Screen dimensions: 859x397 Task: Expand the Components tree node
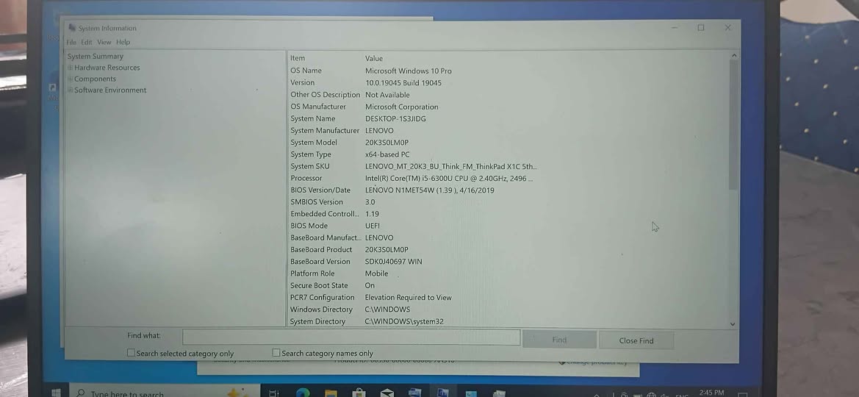pos(70,79)
